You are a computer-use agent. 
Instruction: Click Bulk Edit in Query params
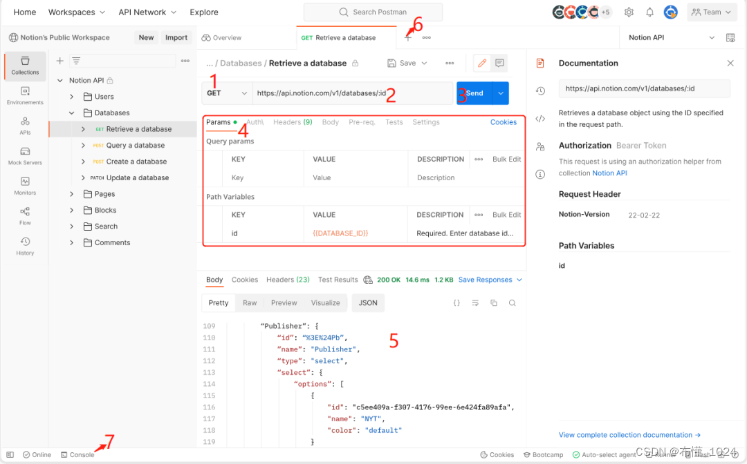point(506,159)
